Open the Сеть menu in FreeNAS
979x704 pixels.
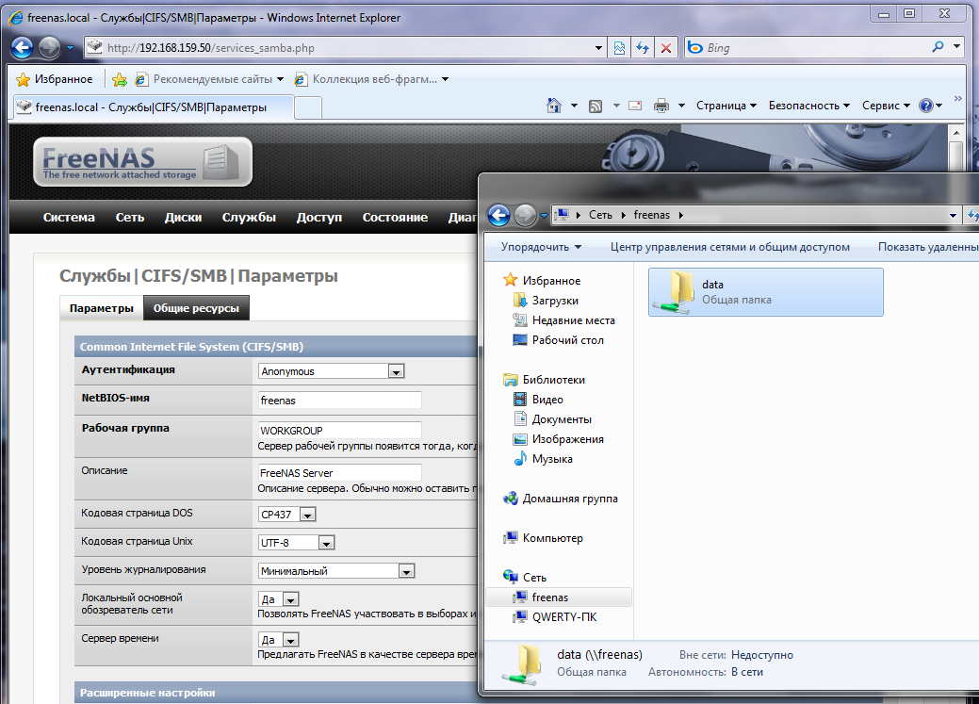tap(130, 218)
